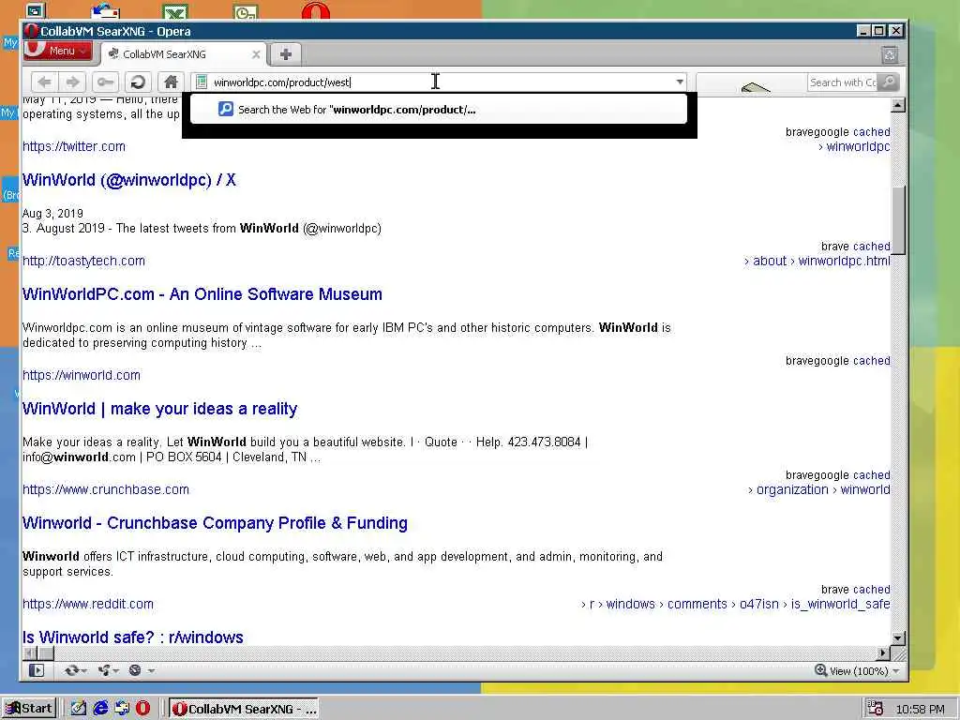Click the page badge icon in address field

(x=202, y=82)
